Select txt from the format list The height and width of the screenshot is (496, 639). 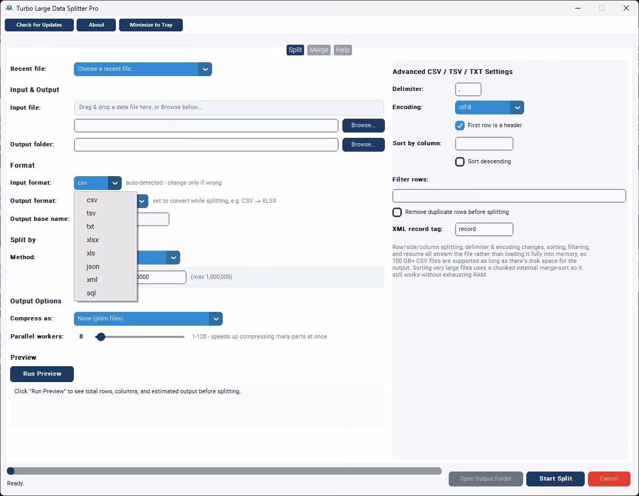click(106, 227)
